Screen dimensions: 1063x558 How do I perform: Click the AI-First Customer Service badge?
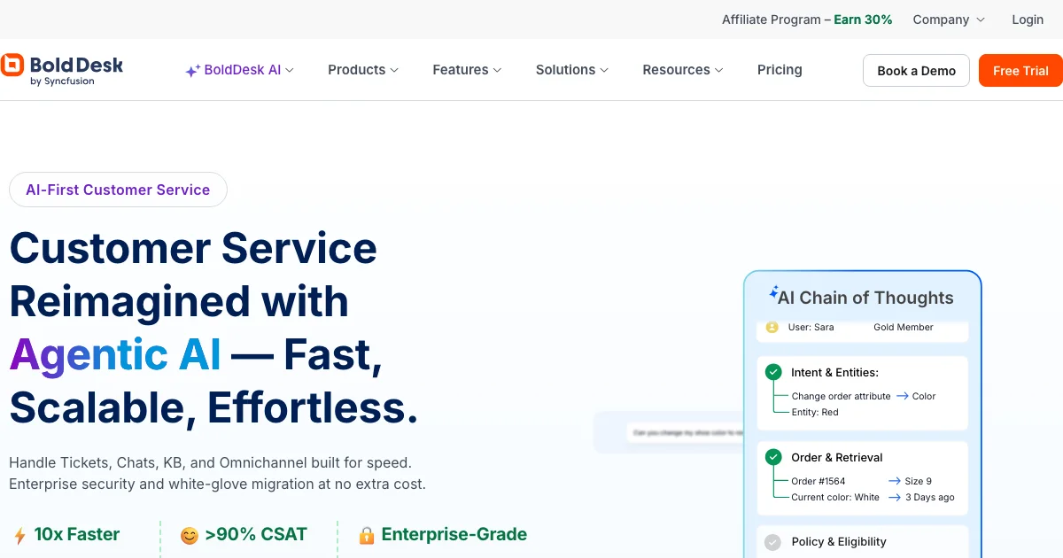[118, 190]
